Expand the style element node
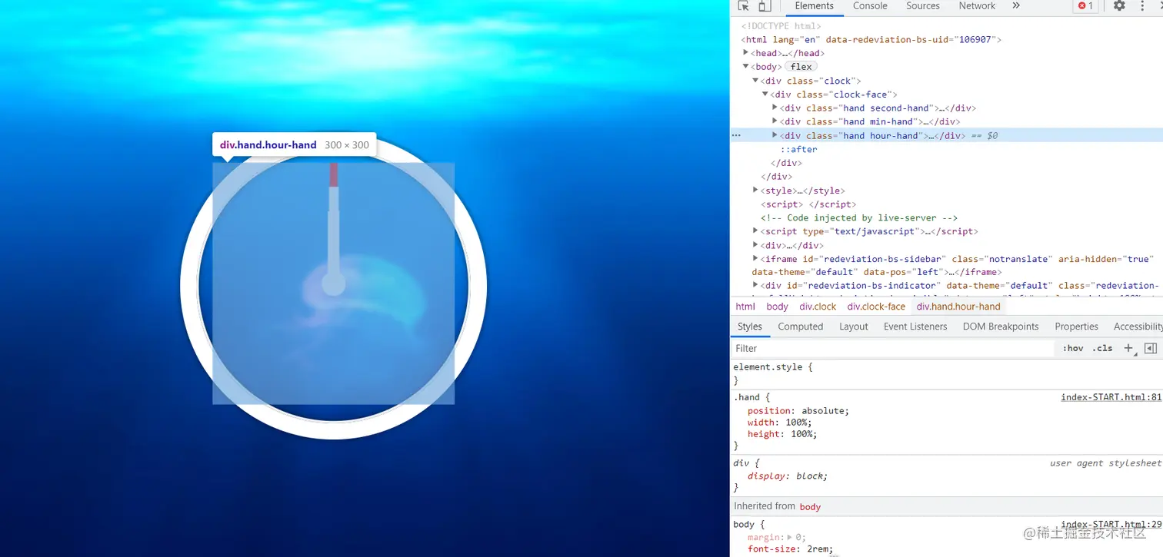The width and height of the screenshot is (1163, 557). 755,191
